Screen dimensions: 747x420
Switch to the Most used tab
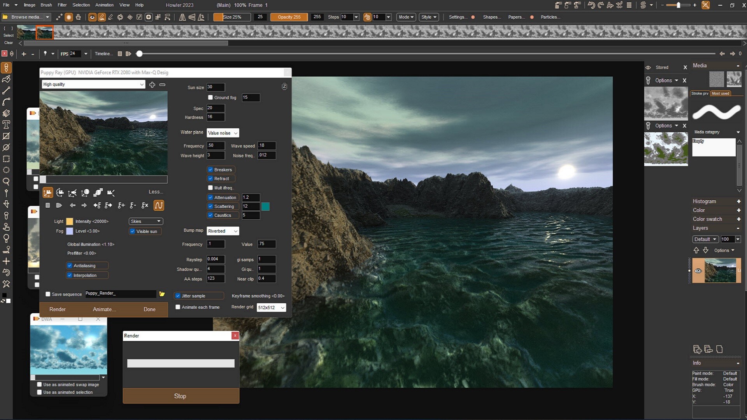pyautogui.click(x=721, y=93)
